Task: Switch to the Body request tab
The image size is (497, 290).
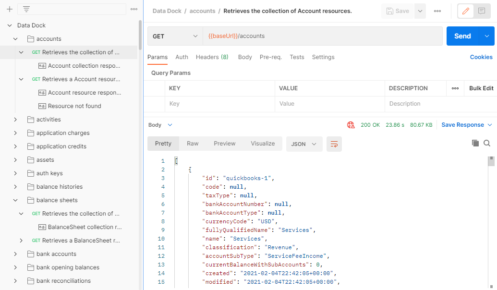Action: point(245,57)
